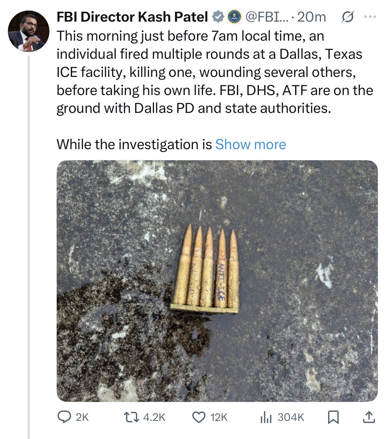Viewport: 386px width, 439px height.
Task: Expand the post with Show more
Action: click(251, 144)
